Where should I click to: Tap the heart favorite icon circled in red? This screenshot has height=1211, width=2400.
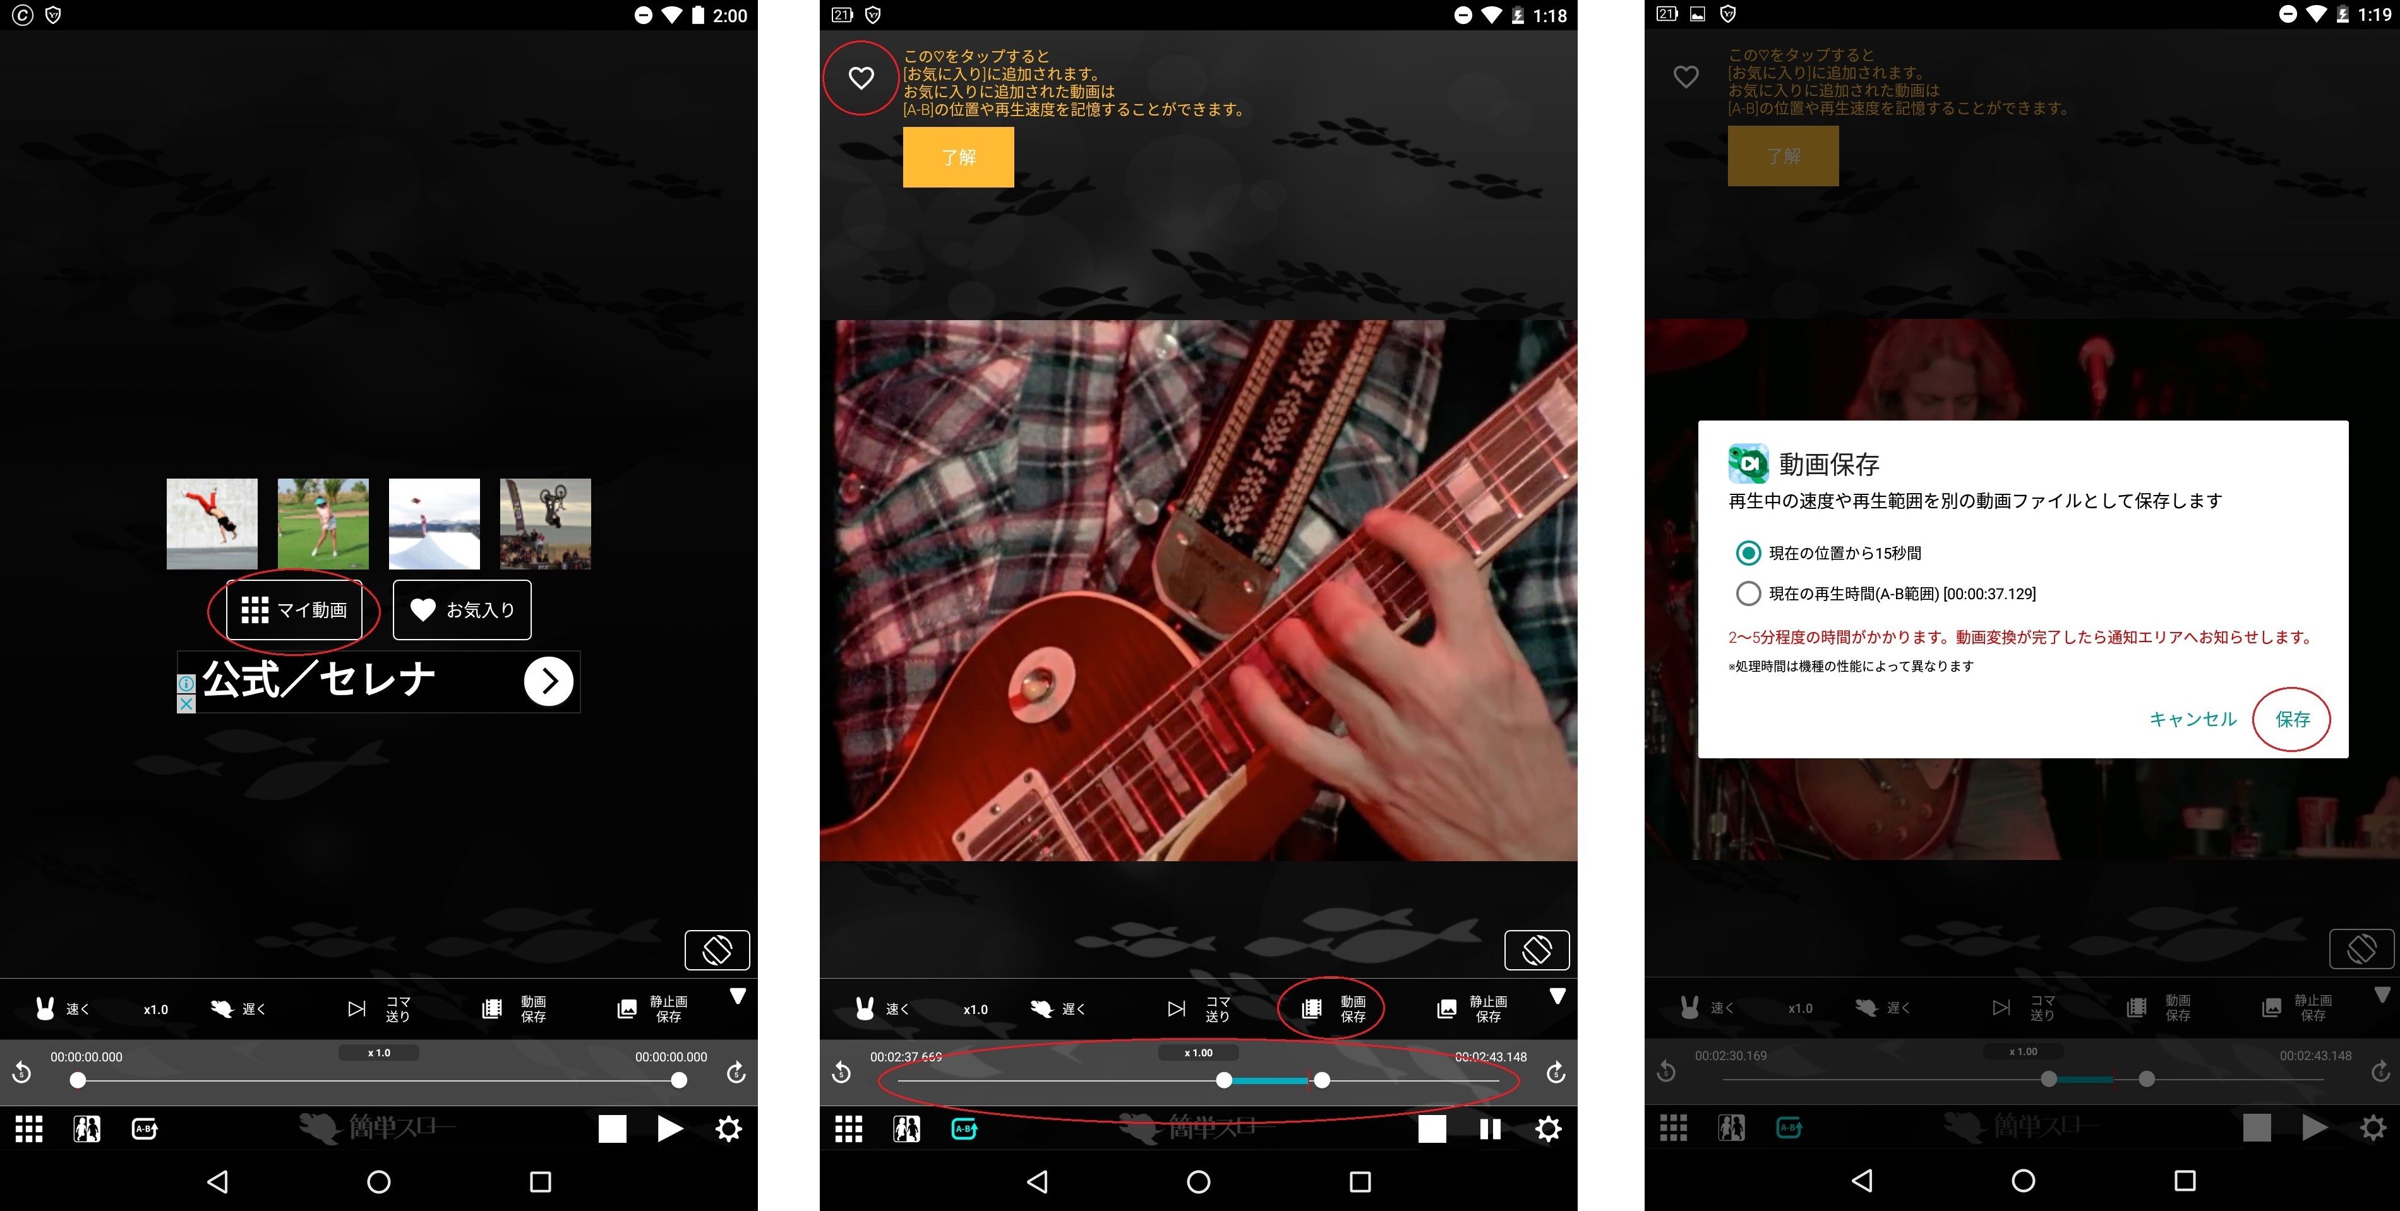pyautogui.click(x=861, y=78)
